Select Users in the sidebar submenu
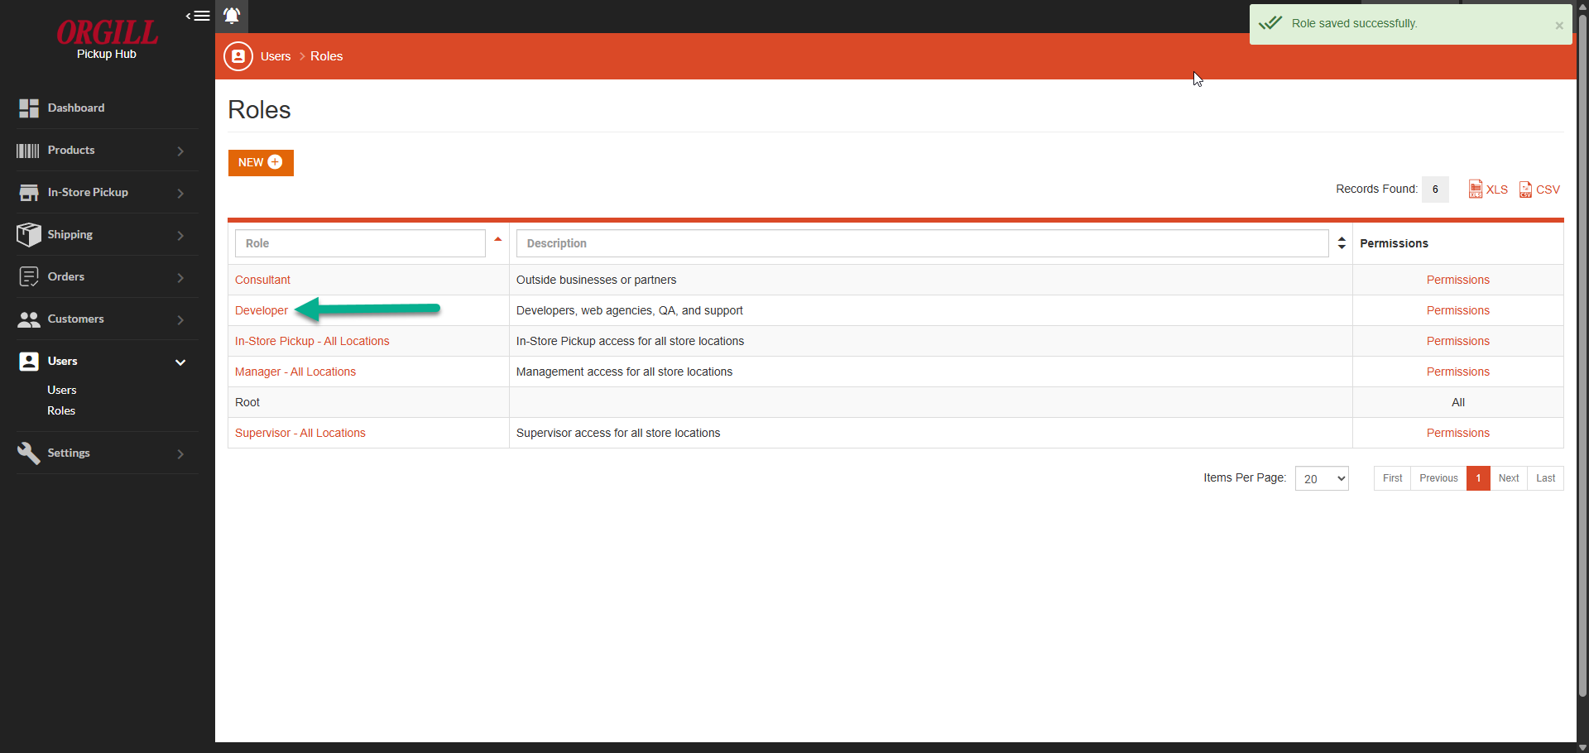Screen dimensions: 1589x753 [61, 389]
